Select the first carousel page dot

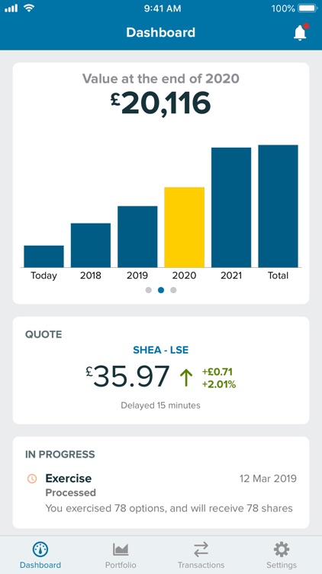coord(148,290)
